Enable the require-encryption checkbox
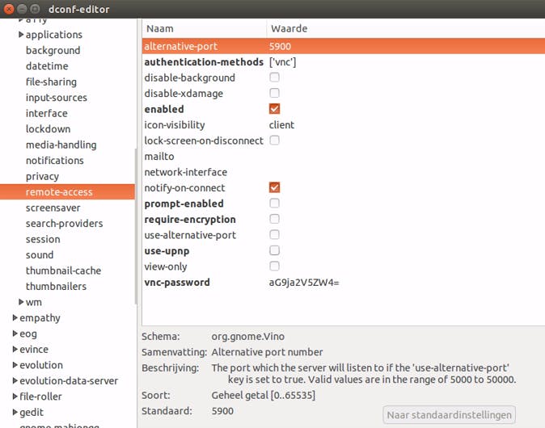The width and height of the screenshot is (545, 428). point(274,219)
